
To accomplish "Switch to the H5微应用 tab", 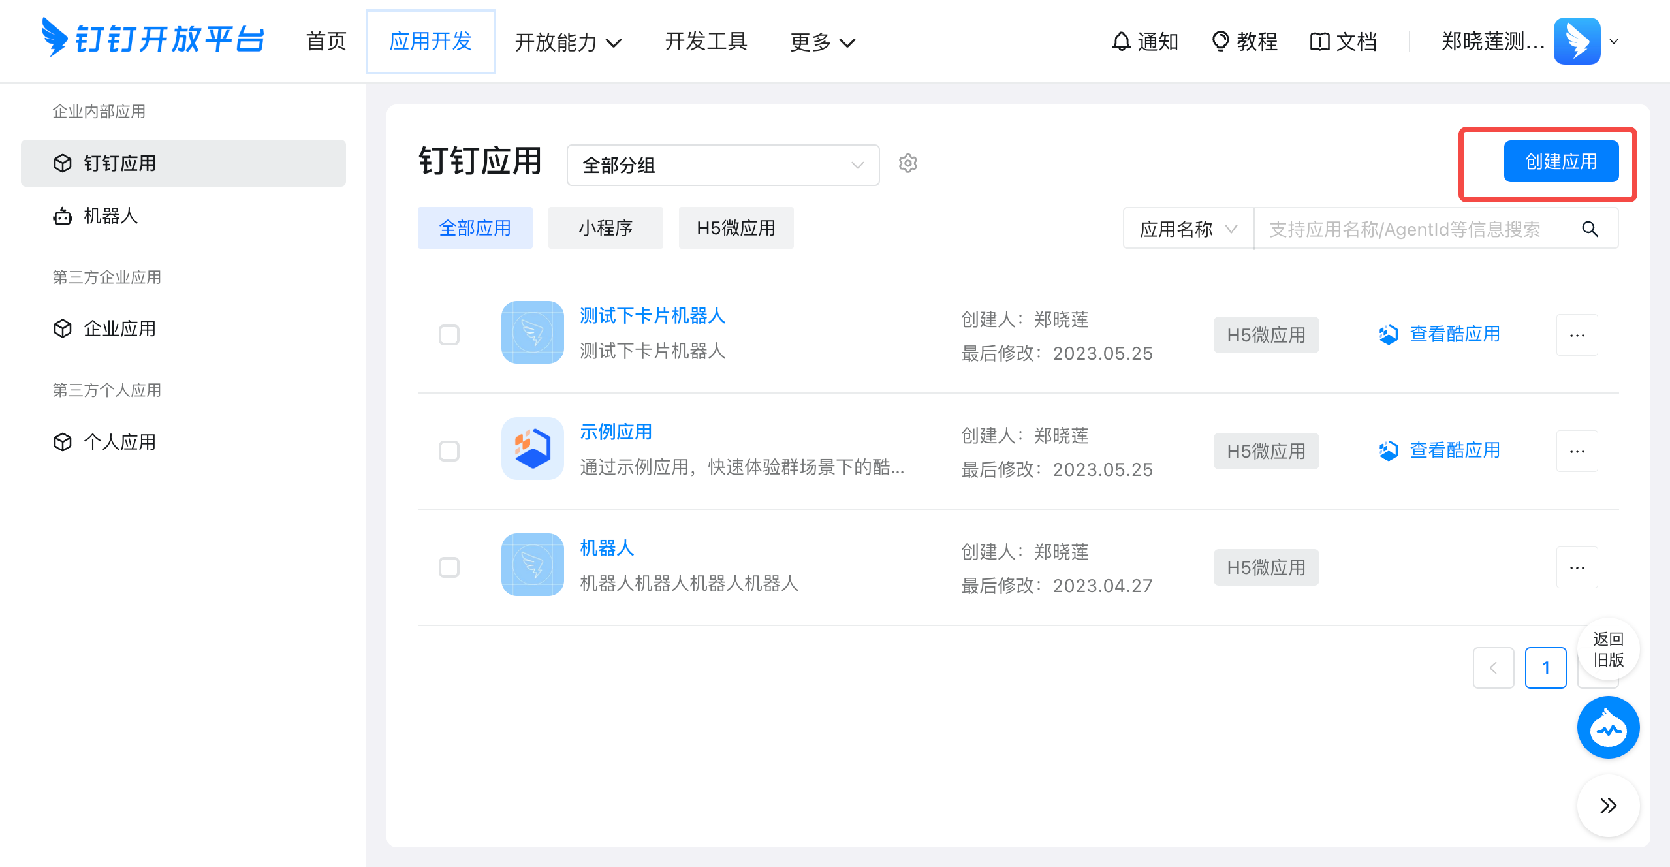I will [736, 228].
